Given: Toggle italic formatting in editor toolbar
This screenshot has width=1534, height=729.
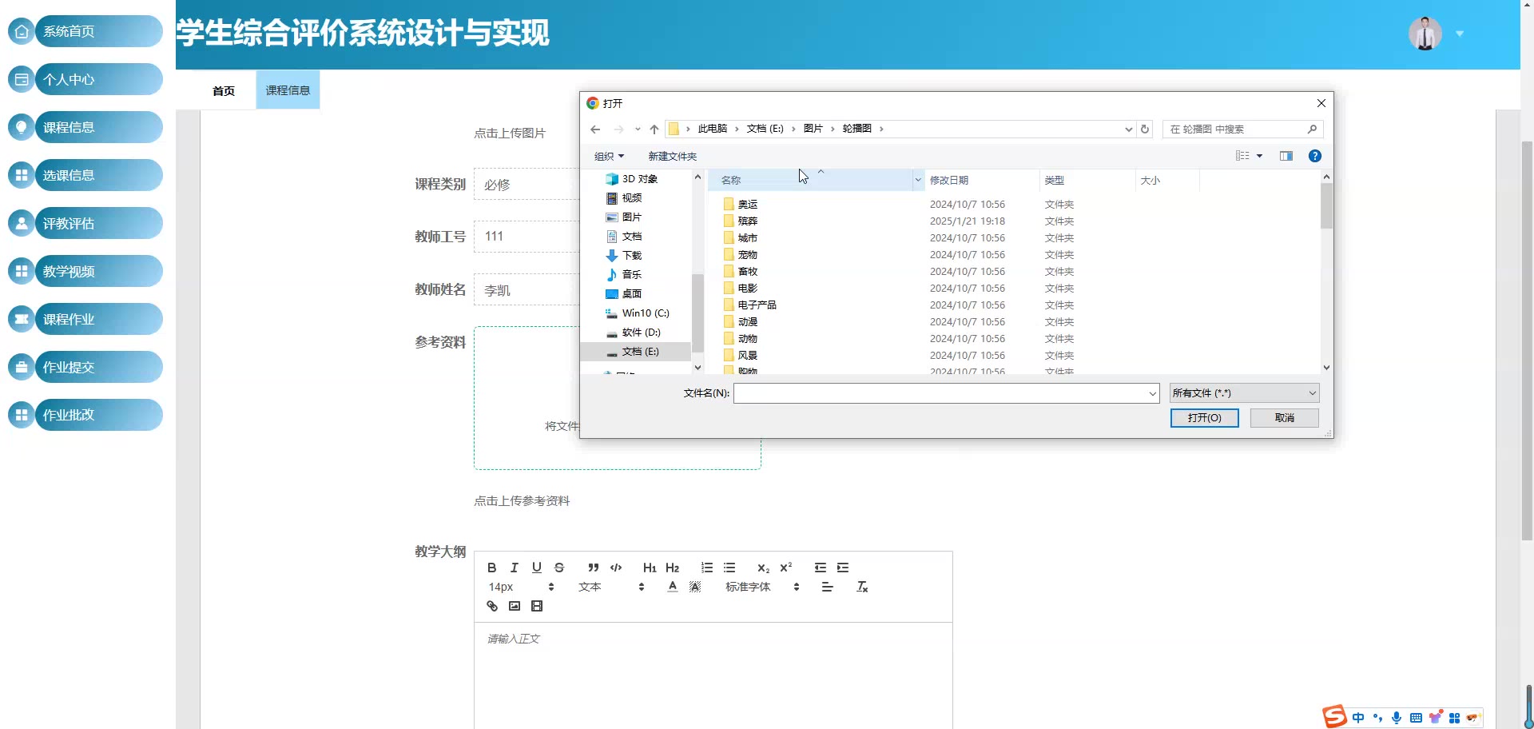Looking at the screenshot, I should [x=515, y=568].
